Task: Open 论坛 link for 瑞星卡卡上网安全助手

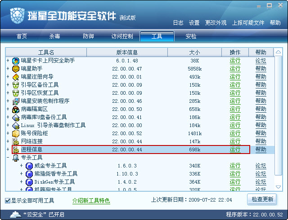Action: coord(261,61)
